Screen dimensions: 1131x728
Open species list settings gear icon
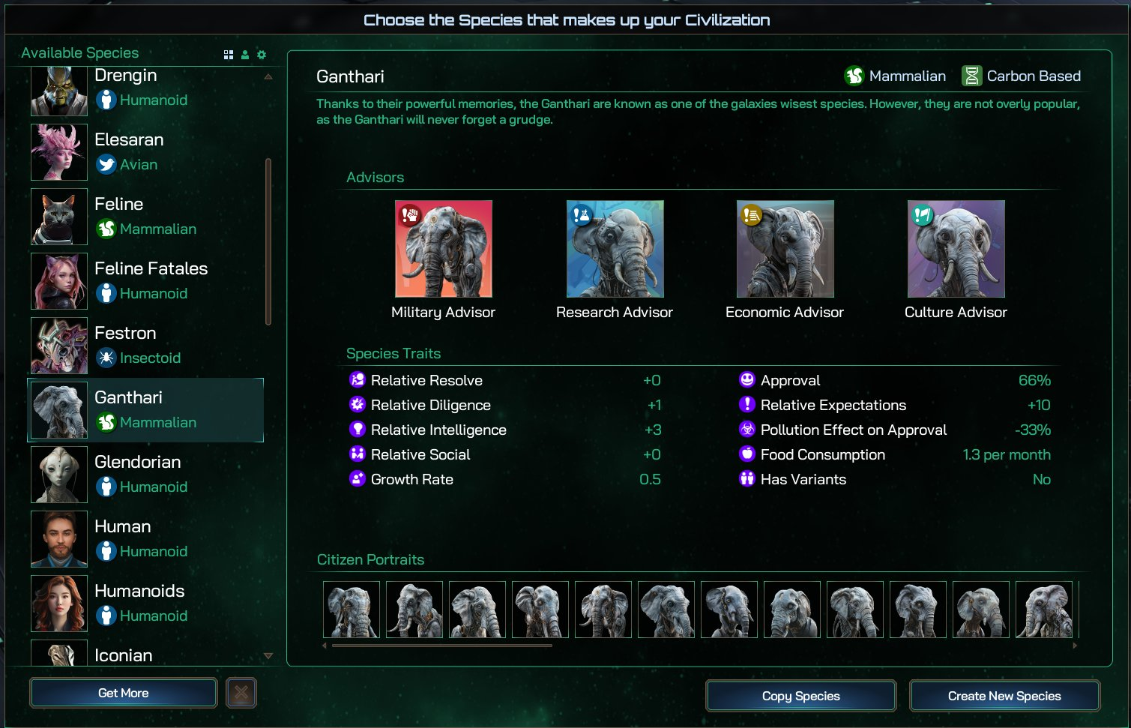(262, 55)
